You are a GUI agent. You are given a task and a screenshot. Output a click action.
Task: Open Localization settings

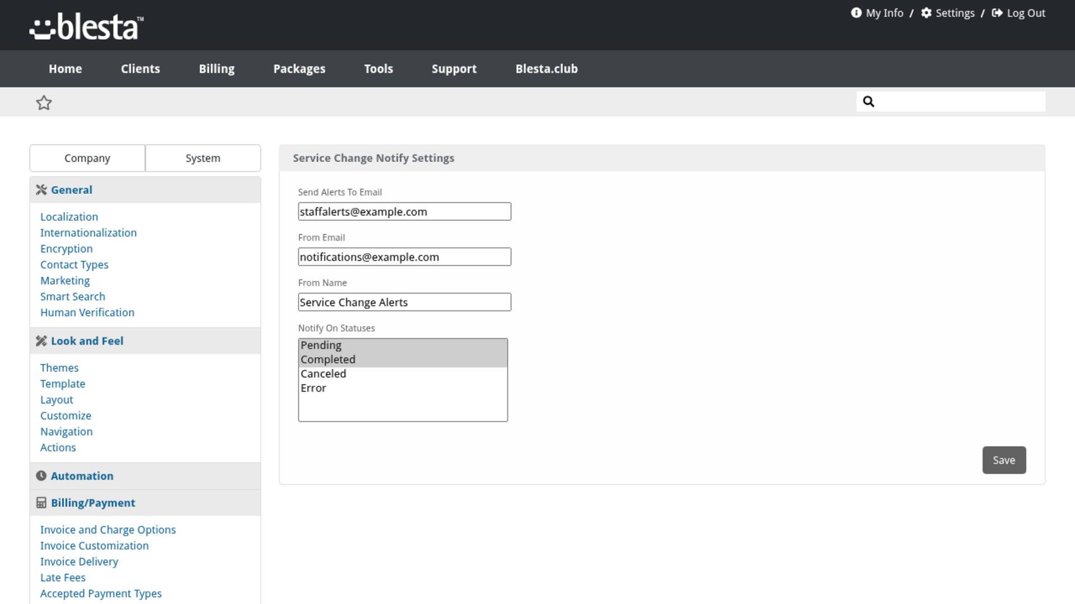pyautogui.click(x=69, y=217)
